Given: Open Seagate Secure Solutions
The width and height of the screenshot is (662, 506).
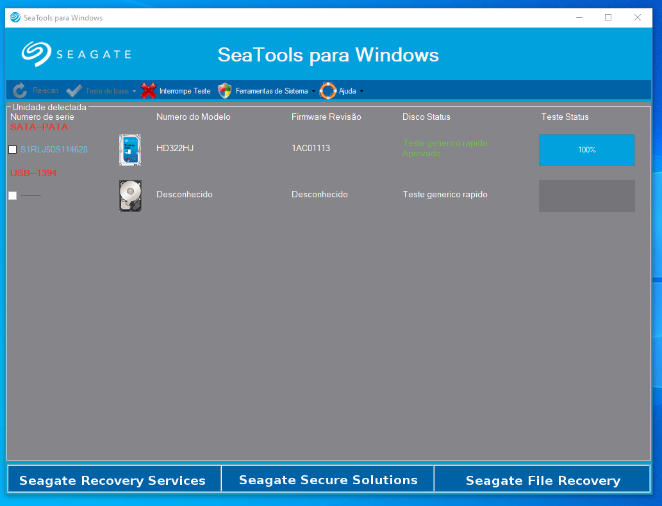Looking at the screenshot, I should (x=327, y=478).
